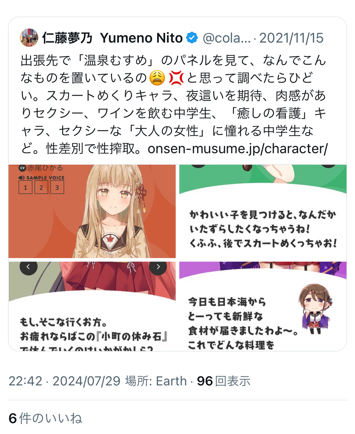This screenshot has height=434, width=355.
Task: Open the green skirt-flip quote image
Action: click(263, 211)
